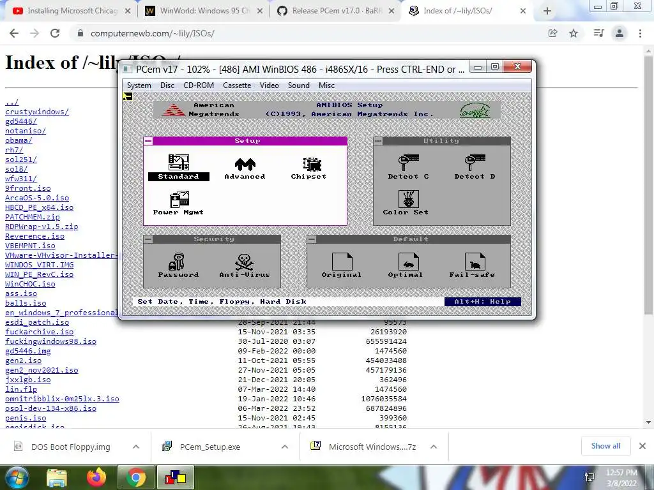Click the Utility window control-menu box
The width and height of the screenshot is (654, 490).
(x=378, y=141)
